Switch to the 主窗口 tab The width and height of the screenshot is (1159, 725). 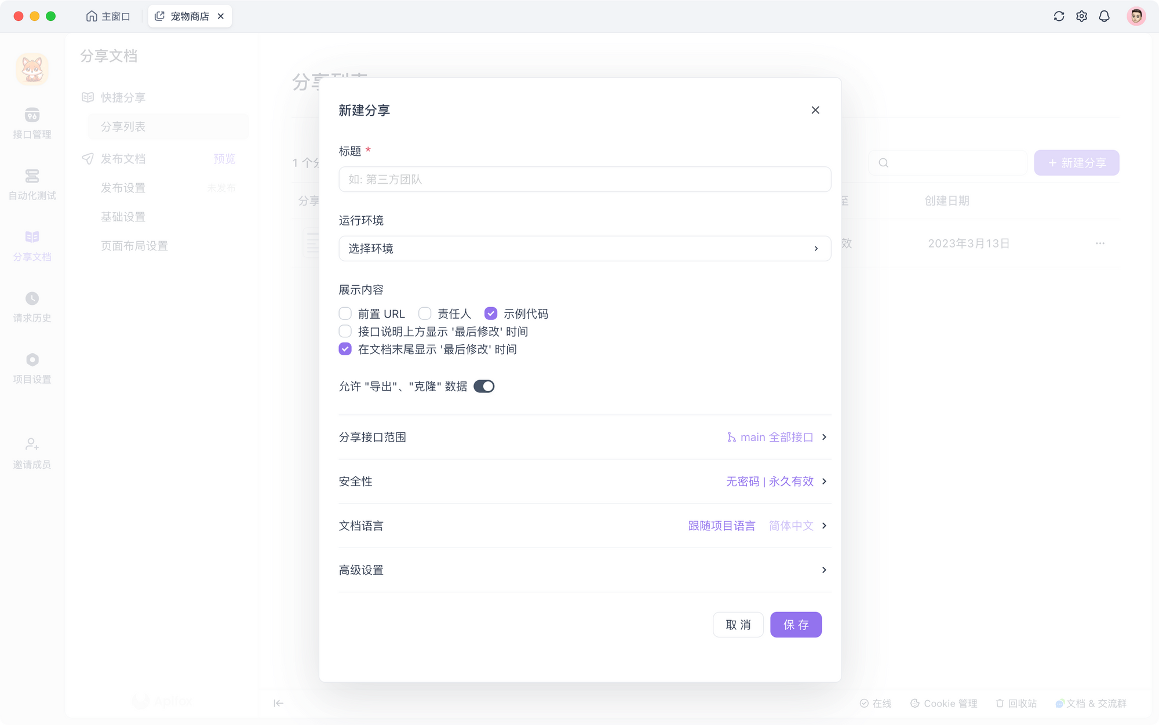click(108, 16)
